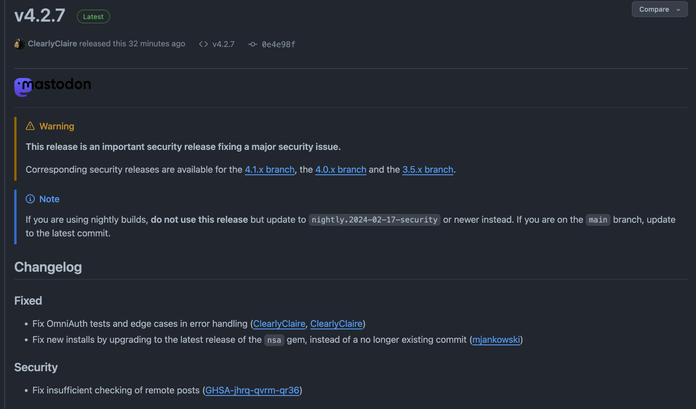
Task: Open ClearlyClaire's profile from the release byline
Action: (52, 44)
